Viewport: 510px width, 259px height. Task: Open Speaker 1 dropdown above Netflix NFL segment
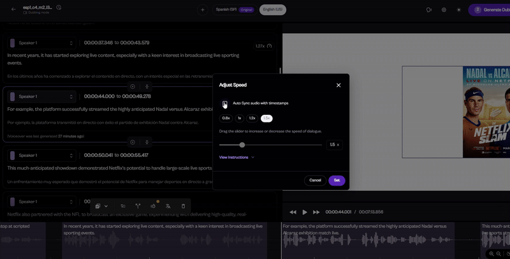[41, 202]
